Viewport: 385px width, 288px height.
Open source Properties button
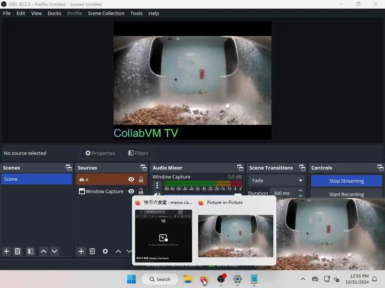pyautogui.click(x=100, y=153)
